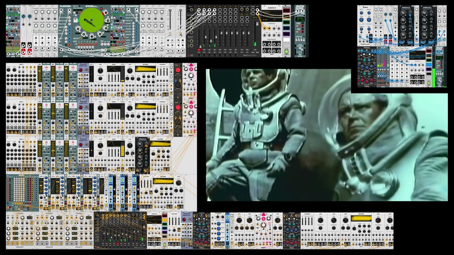The width and height of the screenshot is (454, 255).
Task: Click the MixMaster master fader in top rack
Action: pos(258,24)
